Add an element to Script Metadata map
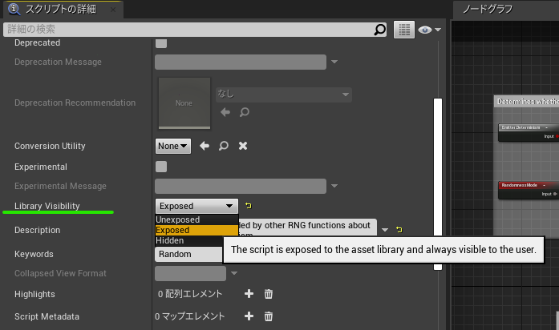This screenshot has width=559, height=330. 249,316
